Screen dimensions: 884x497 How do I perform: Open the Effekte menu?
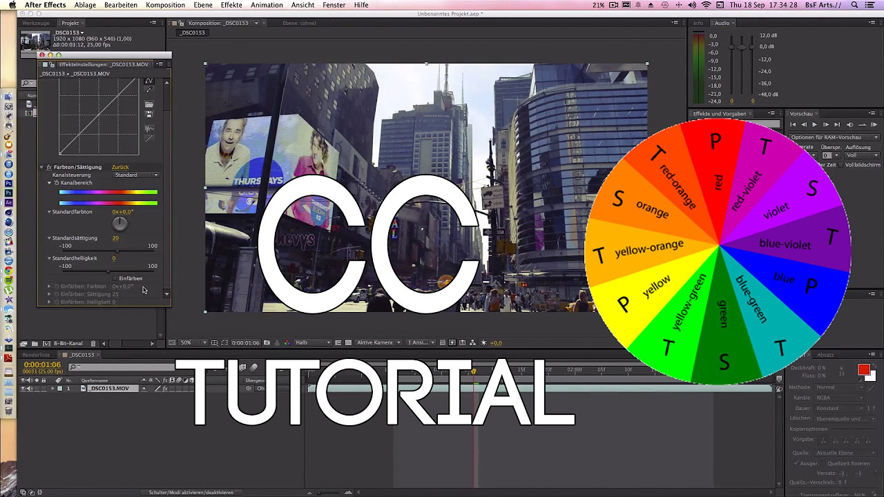click(231, 5)
